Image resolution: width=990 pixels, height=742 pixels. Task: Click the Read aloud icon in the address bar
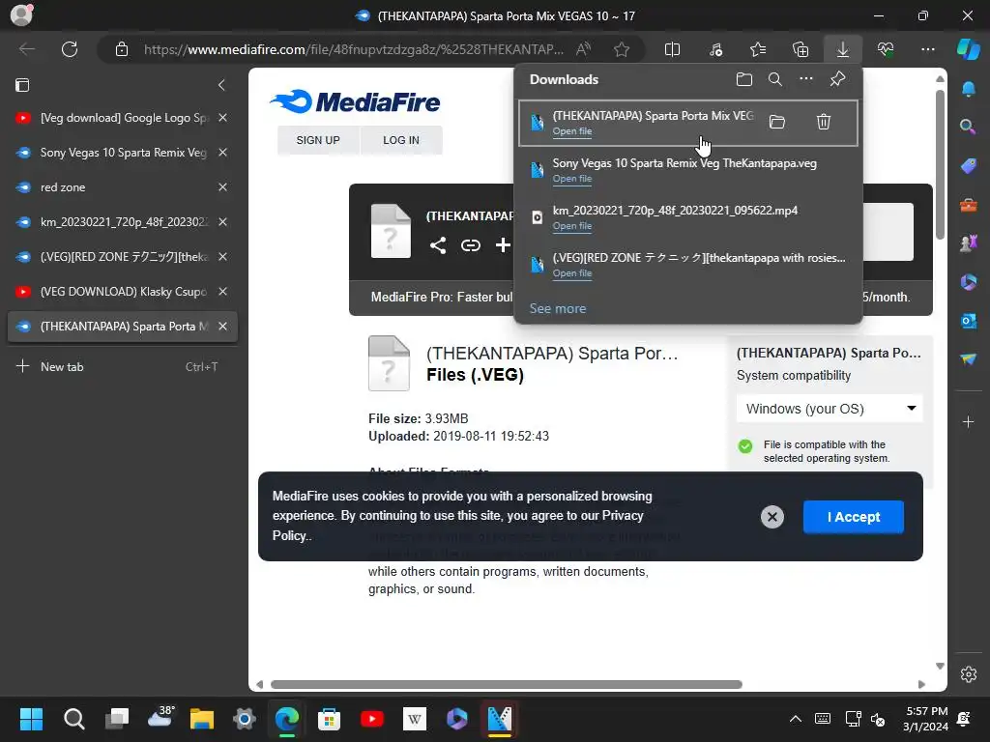583,49
